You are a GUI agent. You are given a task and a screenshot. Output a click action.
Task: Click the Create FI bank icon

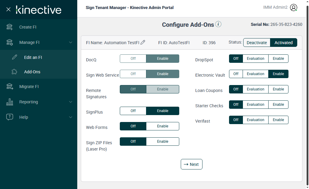pos(9,27)
